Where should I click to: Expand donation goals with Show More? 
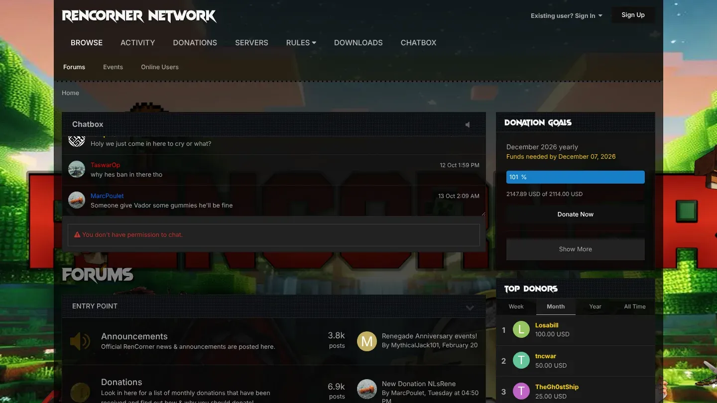(x=576, y=249)
